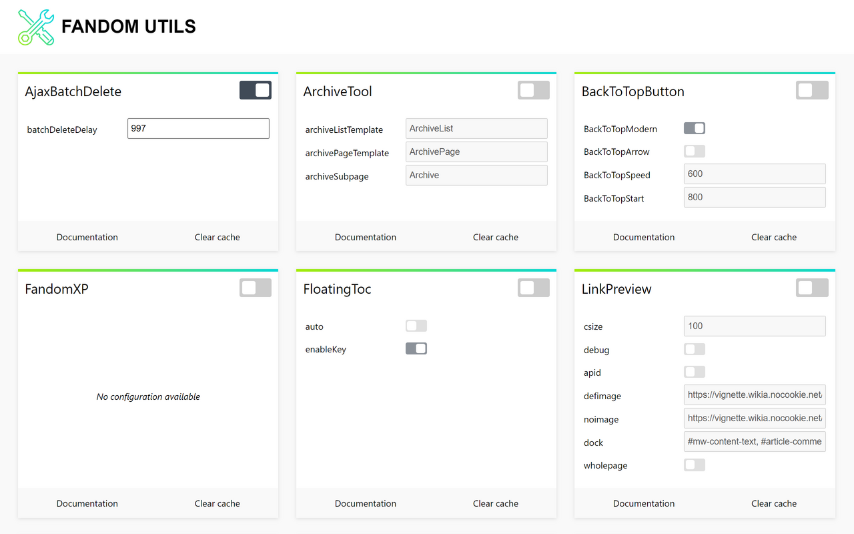The image size is (854, 534).
Task: Click the noimage URL field
Action: 755,418
